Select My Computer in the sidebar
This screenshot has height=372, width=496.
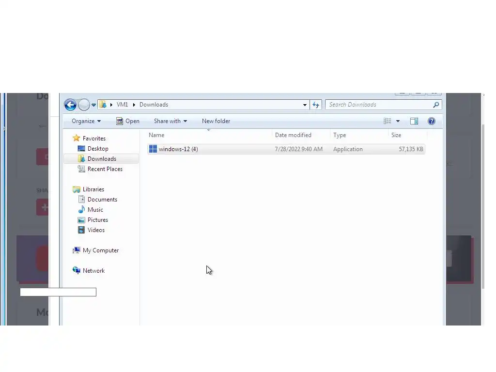pos(101,250)
